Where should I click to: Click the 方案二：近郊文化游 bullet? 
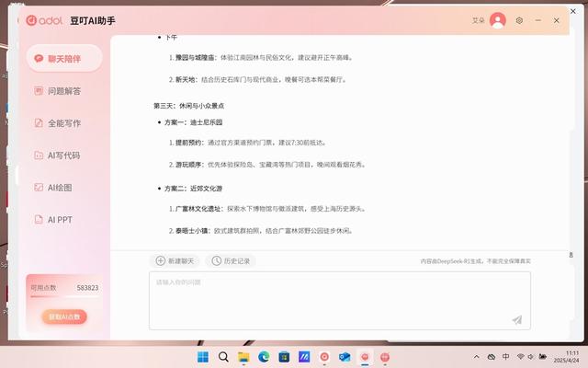coord(193,189)
